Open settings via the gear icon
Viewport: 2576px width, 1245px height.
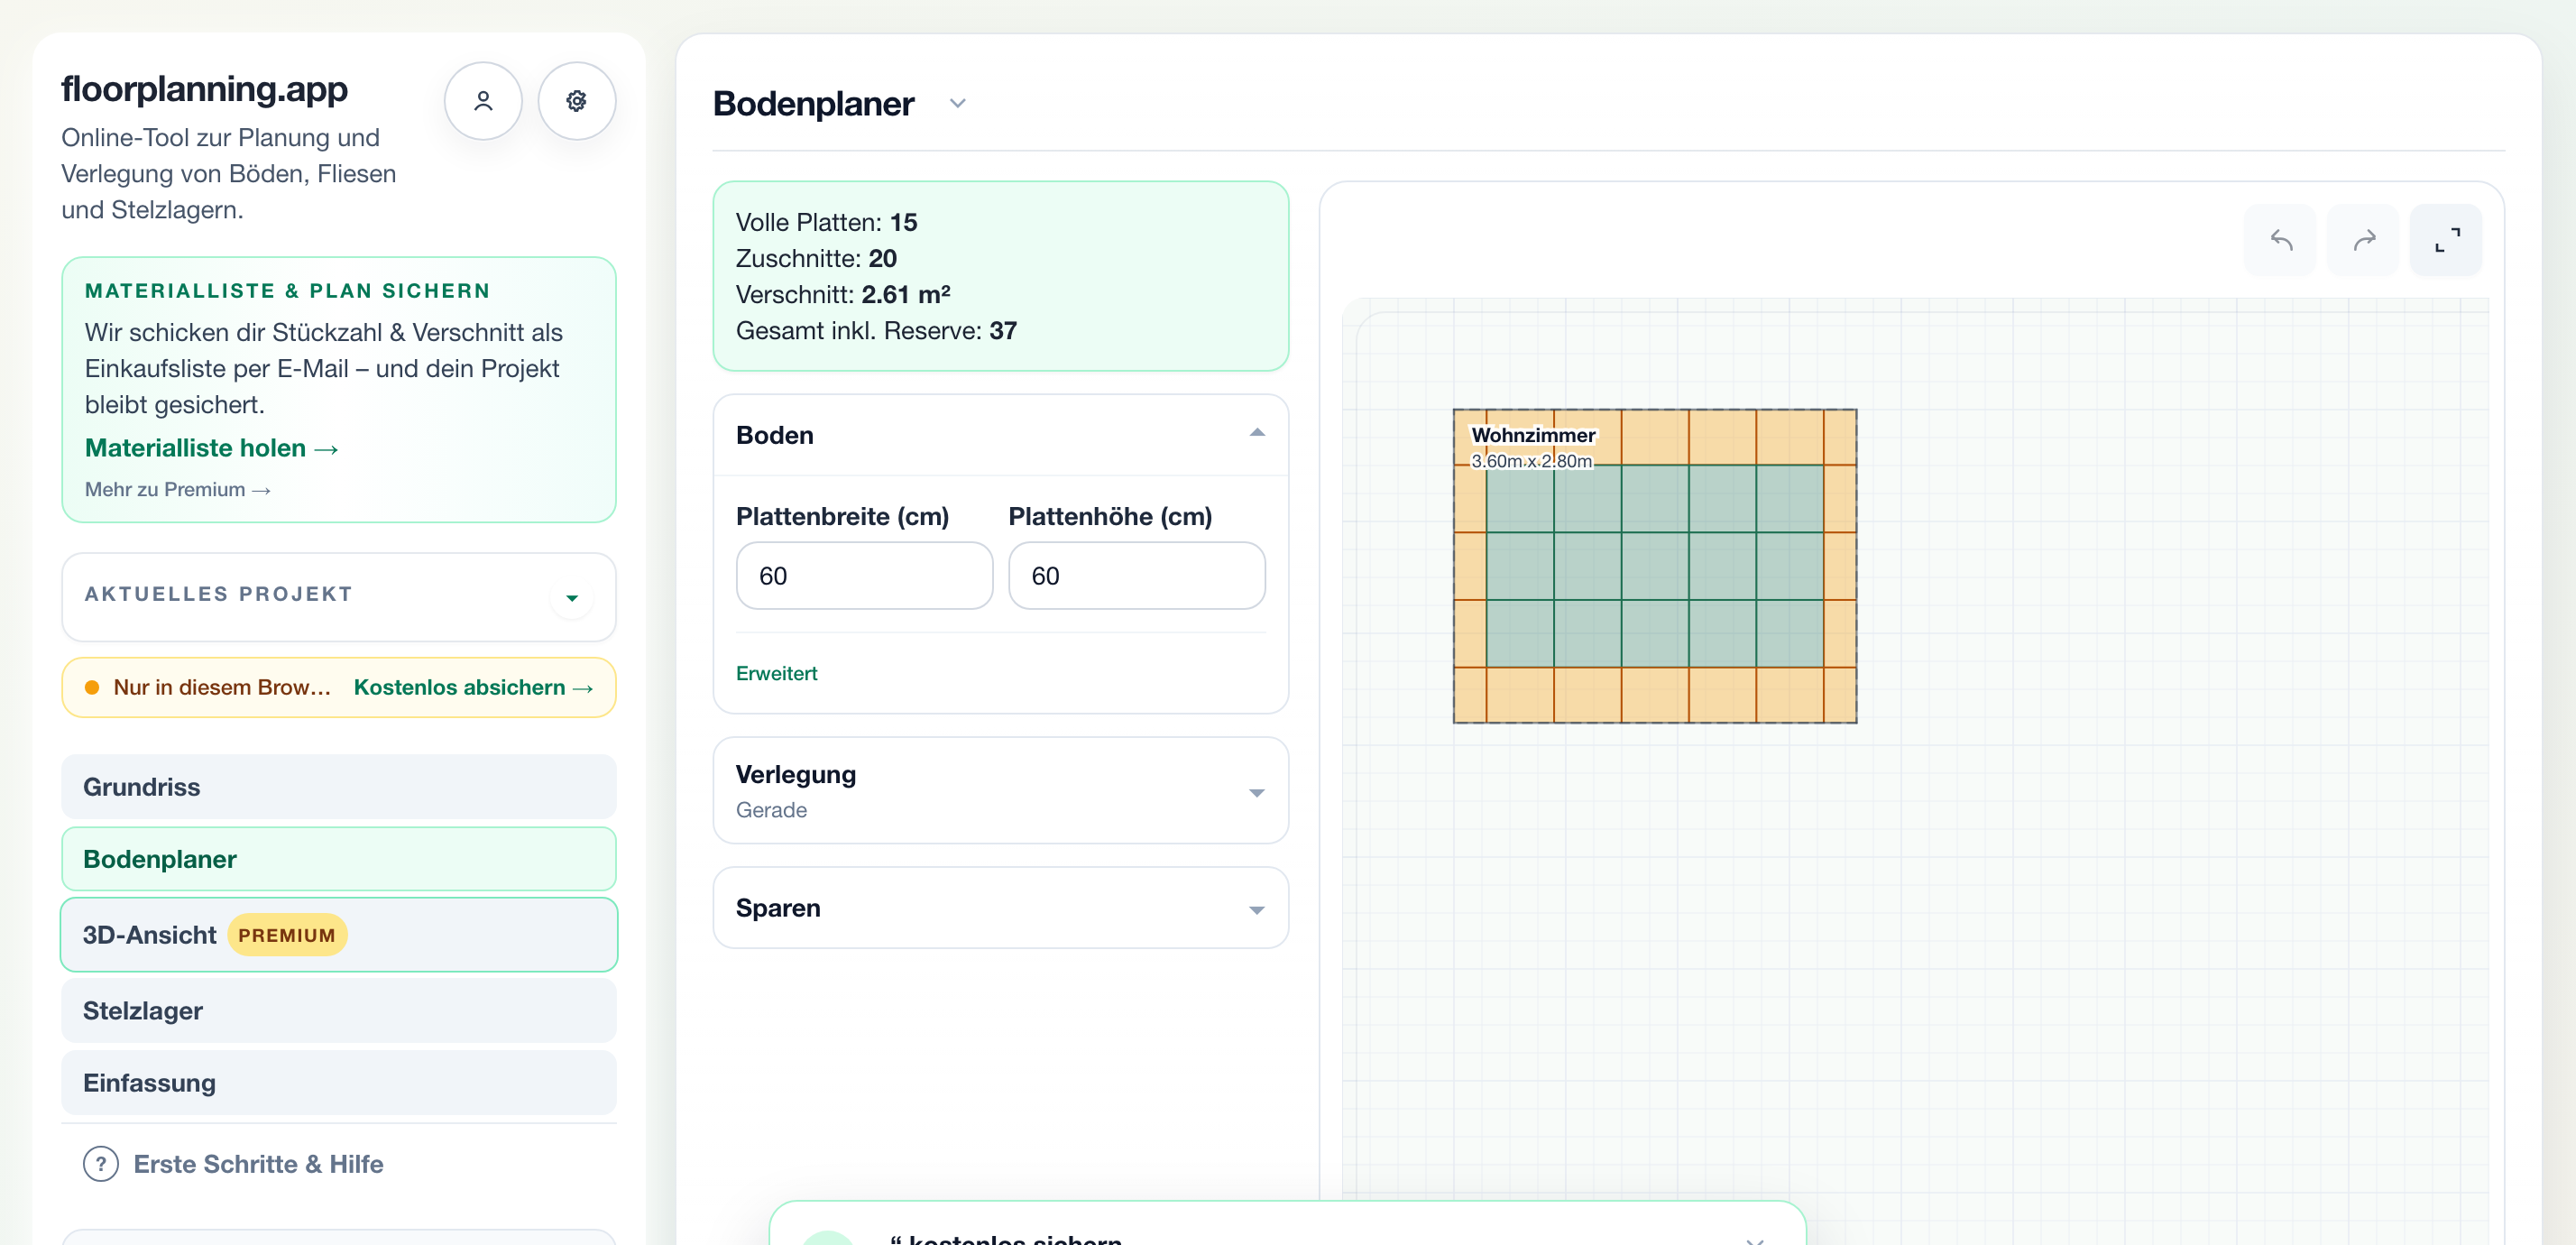pyautogui.click(x=576, y=101)
